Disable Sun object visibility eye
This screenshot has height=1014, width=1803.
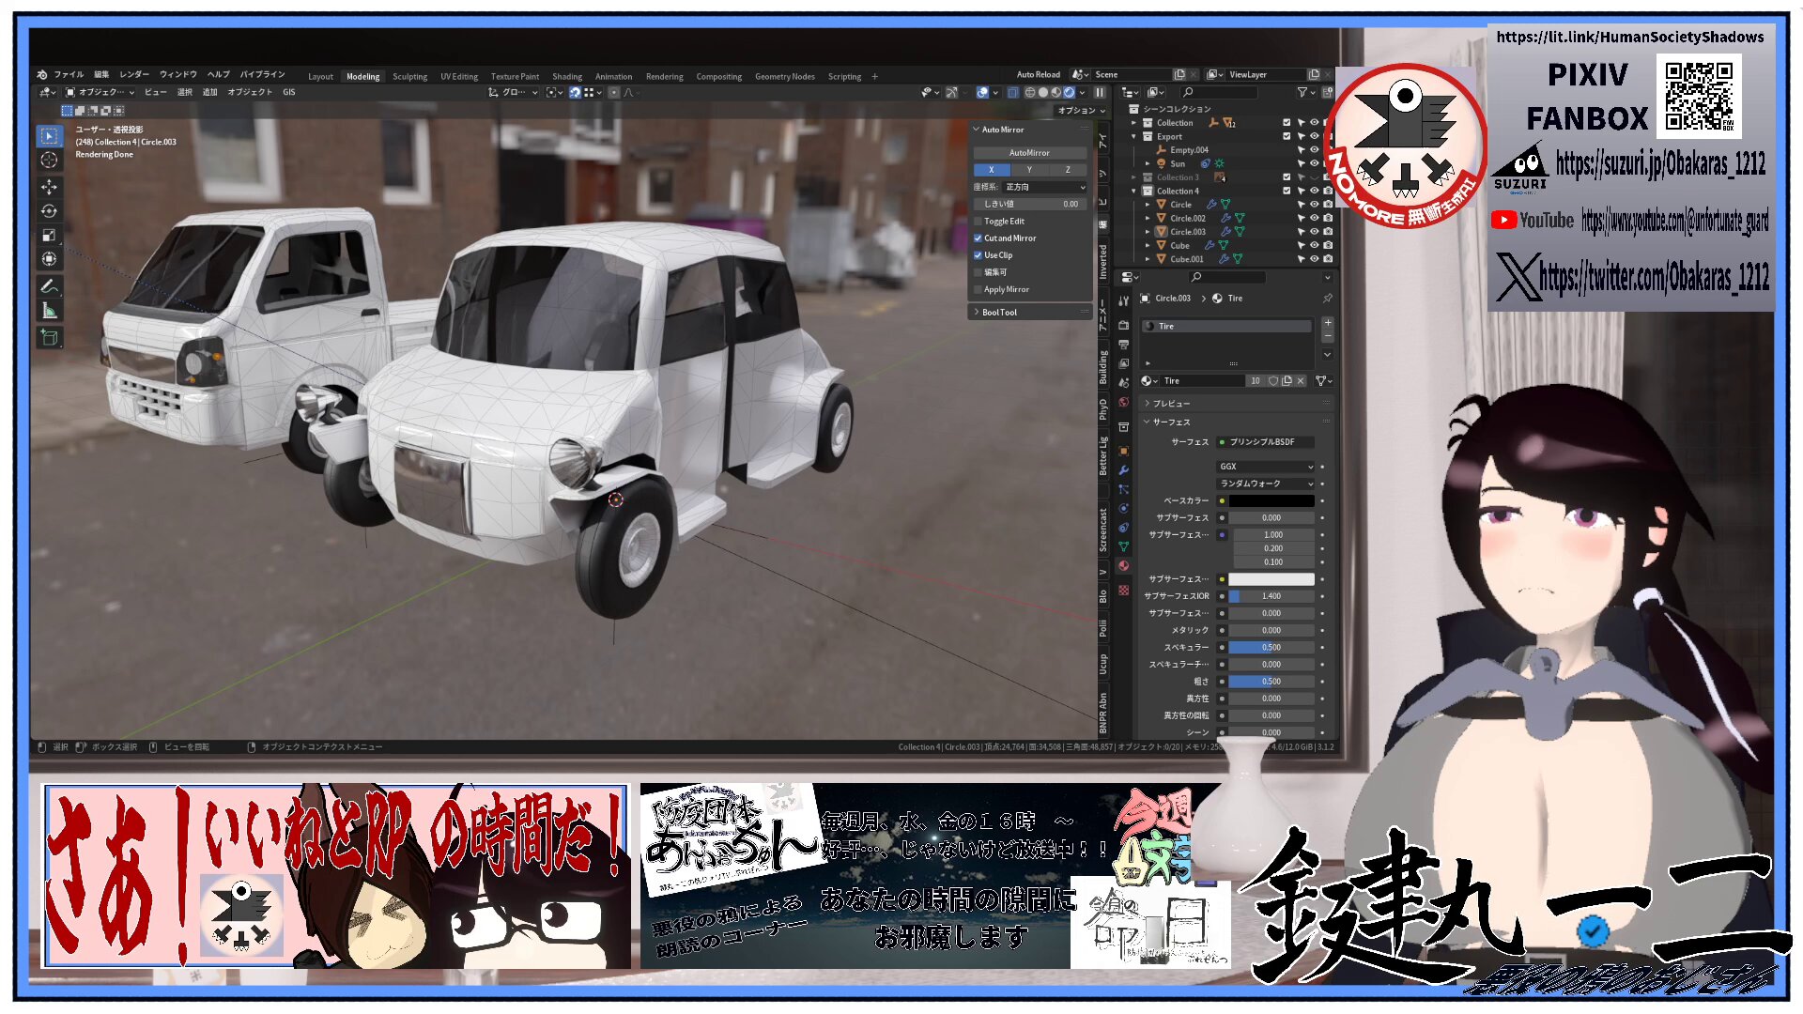tap(1314, 163)
